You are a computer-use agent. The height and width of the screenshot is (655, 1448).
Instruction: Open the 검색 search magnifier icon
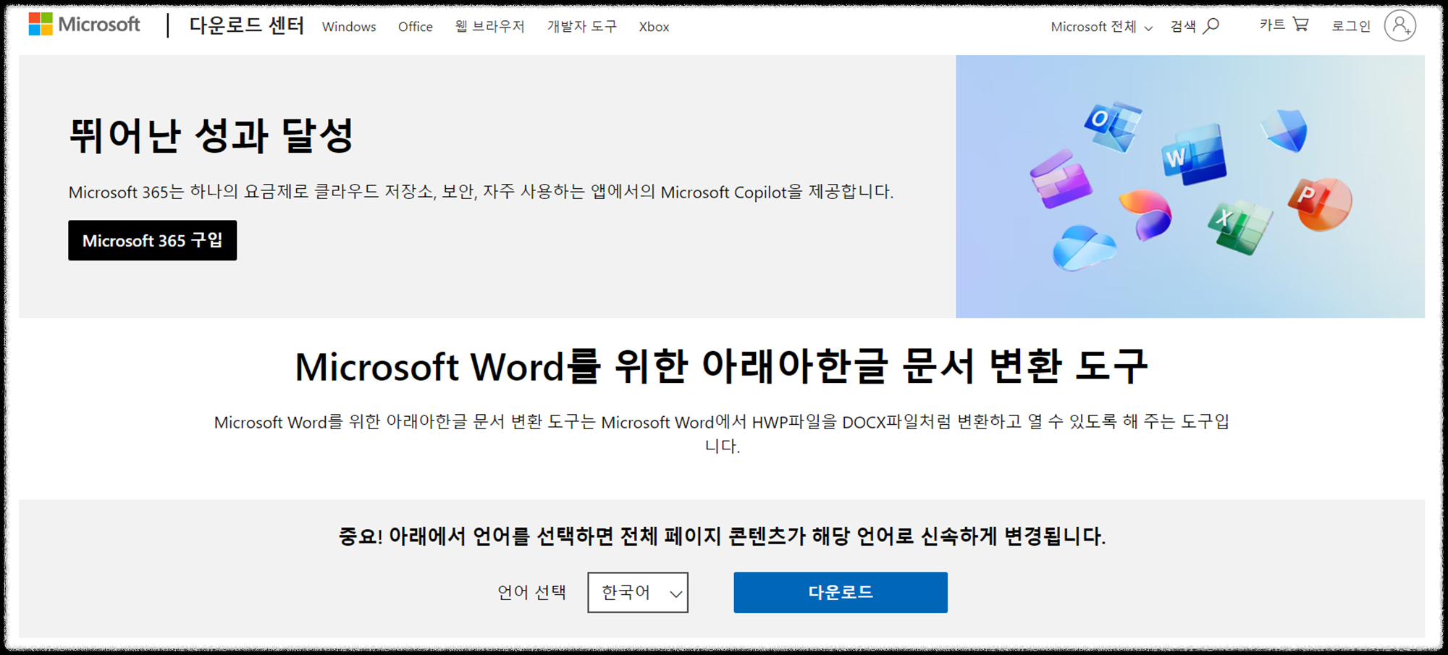(x=1210, y=25)
